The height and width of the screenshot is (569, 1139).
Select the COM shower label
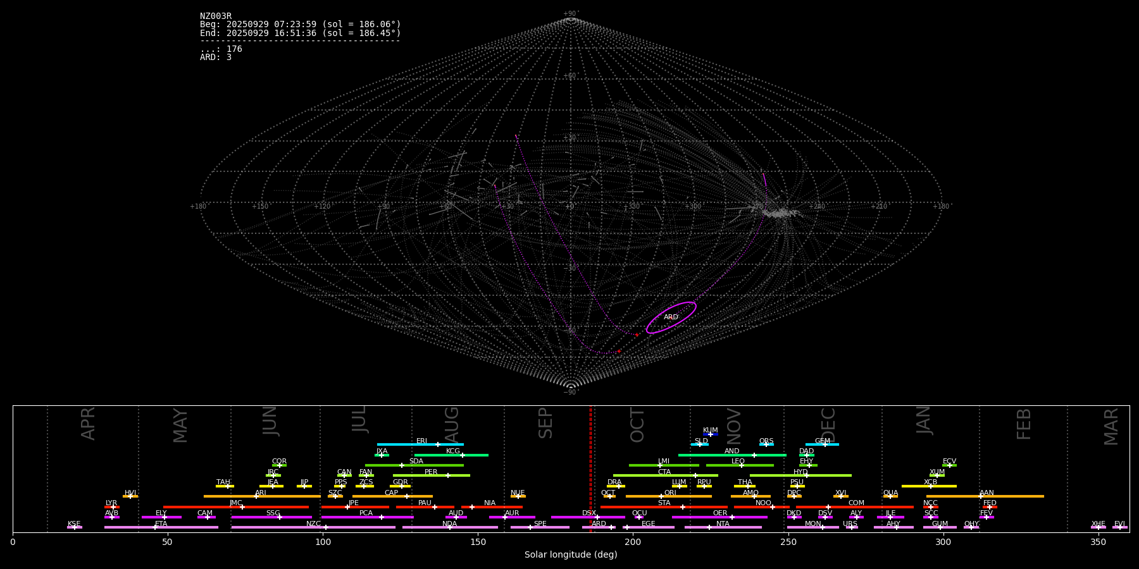tap(856, 503)
